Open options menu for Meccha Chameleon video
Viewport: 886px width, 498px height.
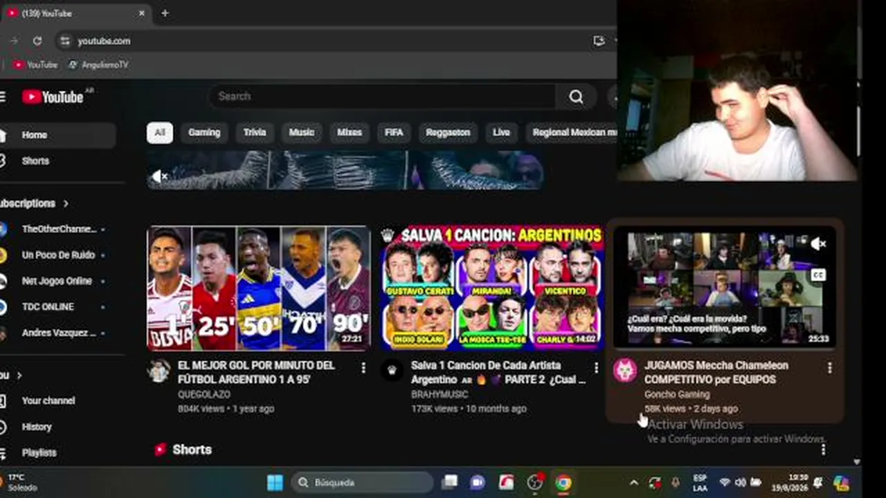pyautogui.click(x=829, y=369)
